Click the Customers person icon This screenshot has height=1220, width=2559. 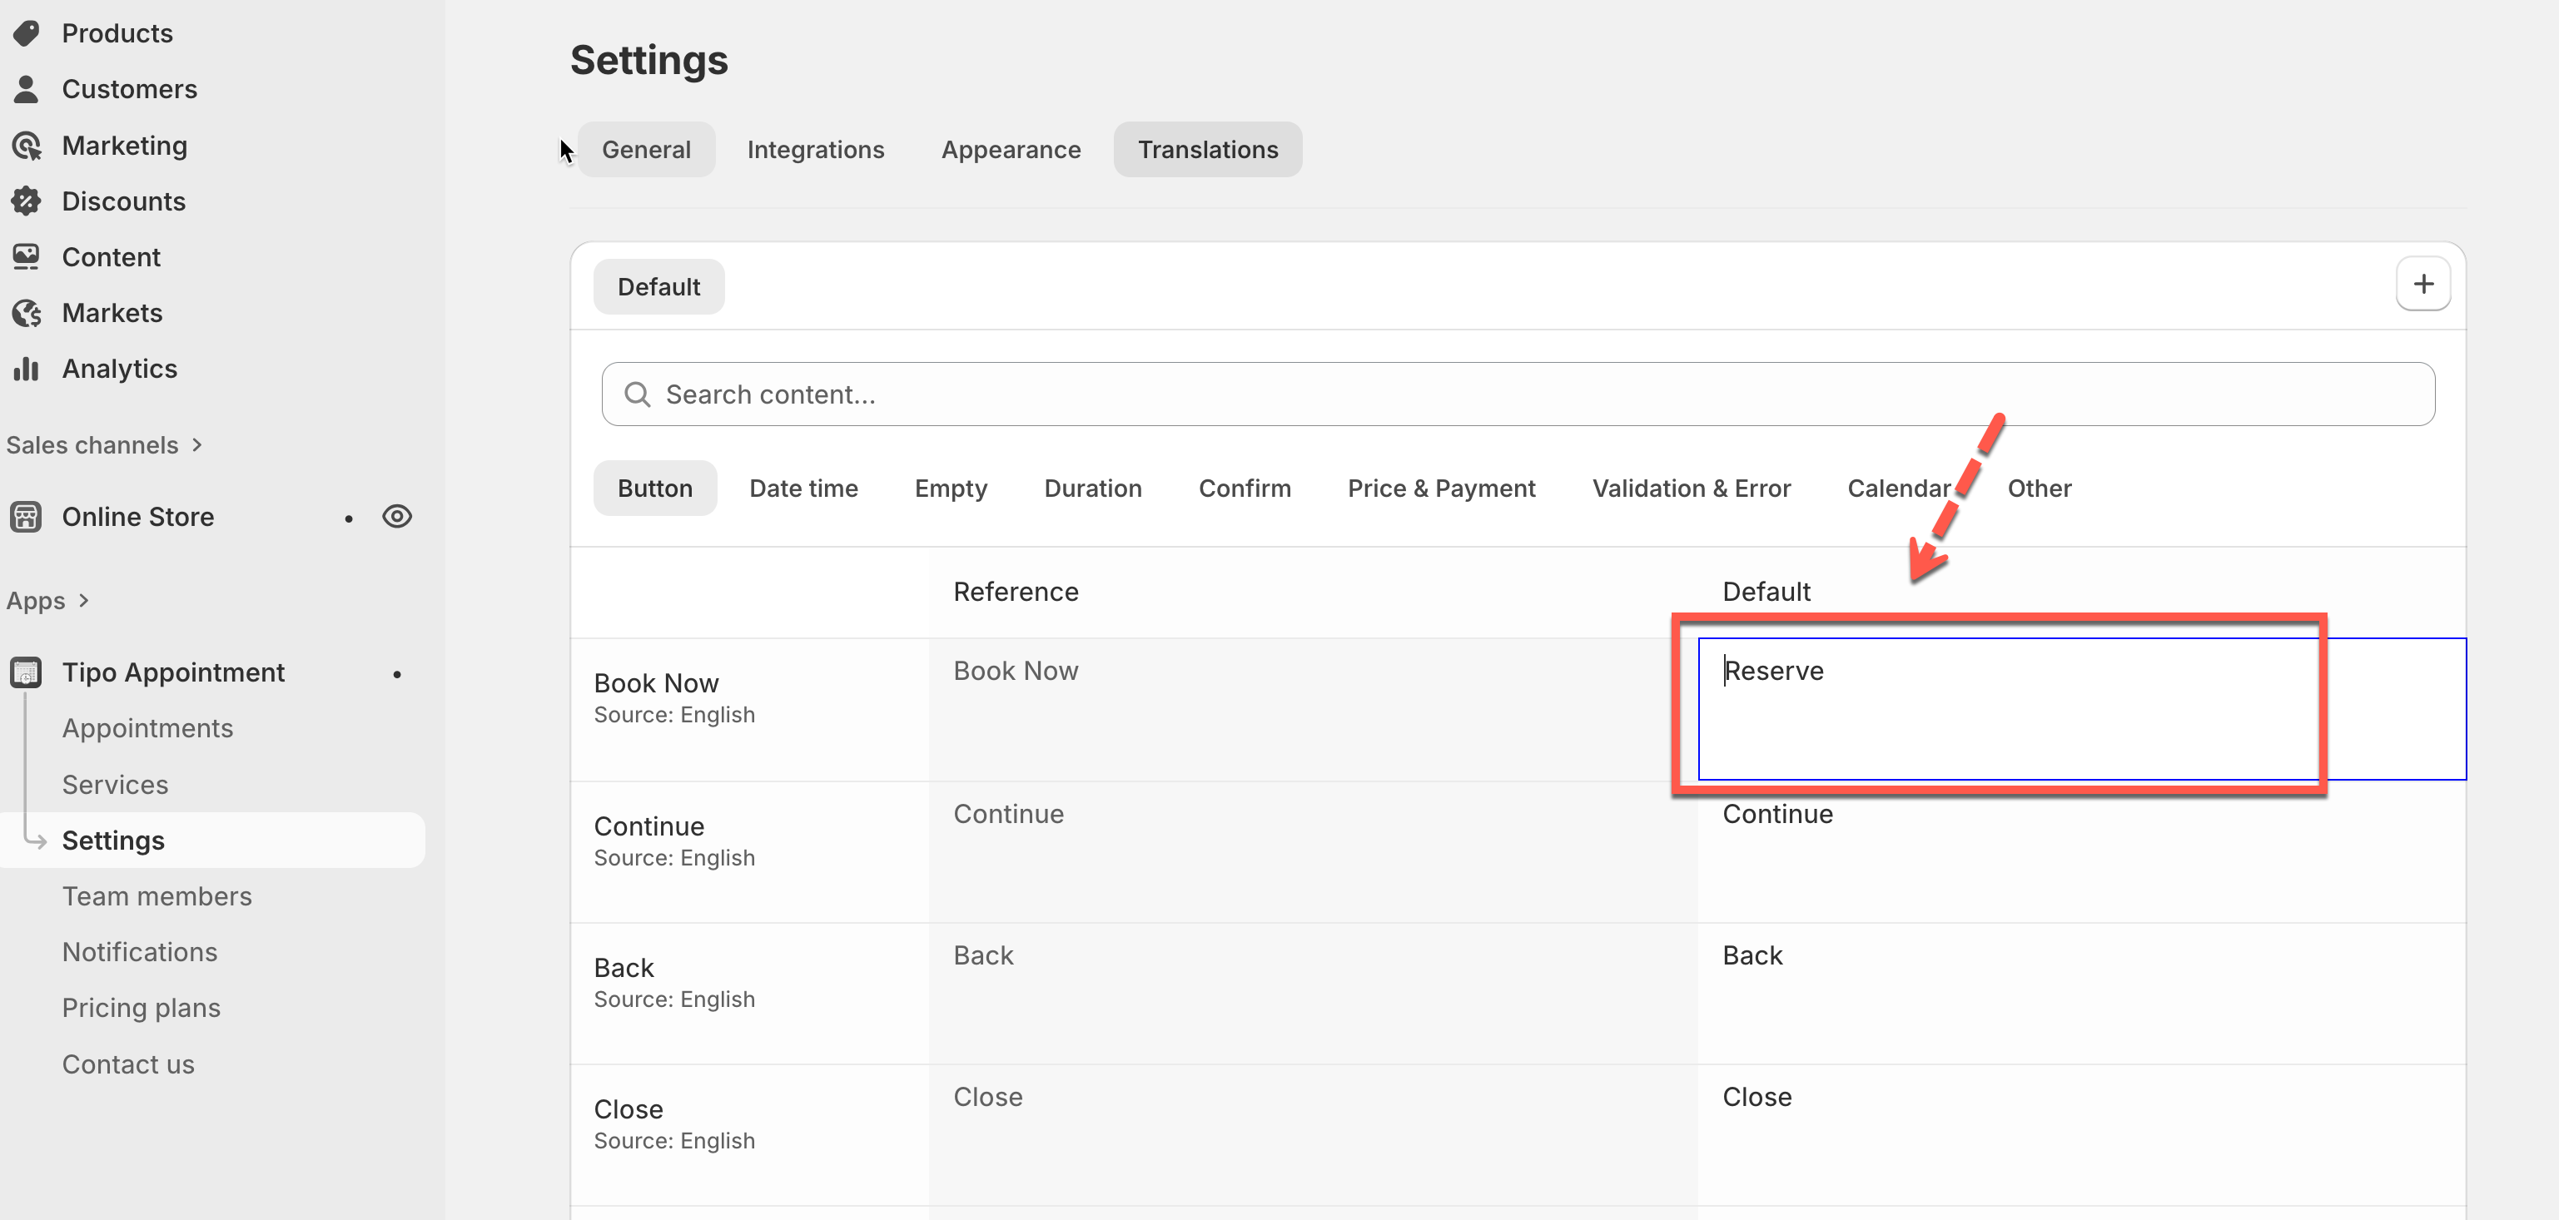click(27, 89)
